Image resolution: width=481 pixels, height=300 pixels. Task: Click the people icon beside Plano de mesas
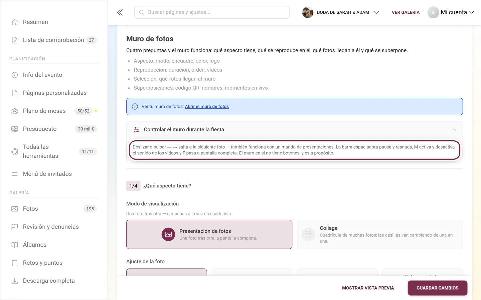15,111
